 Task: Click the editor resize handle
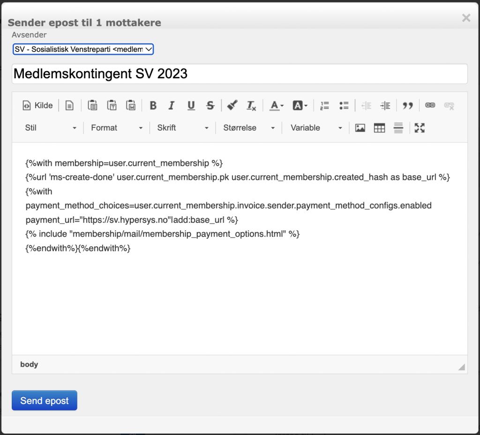462,367
